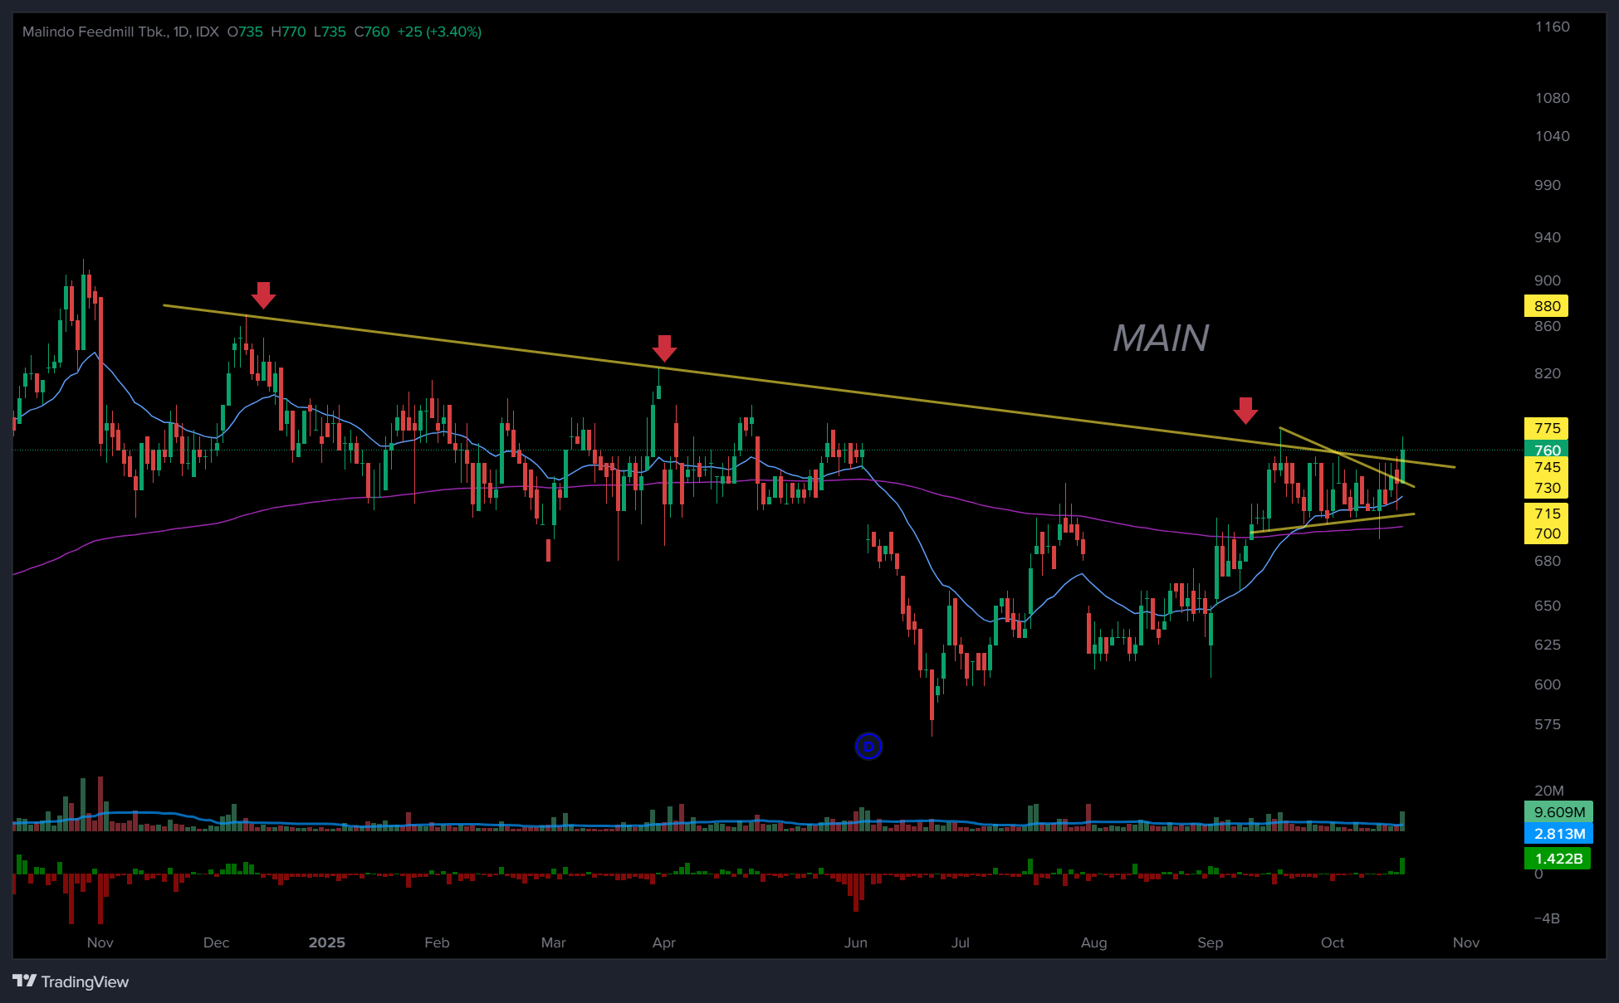
Task: Click the +25 (+3.40%) change value
Action: [439, 32]
